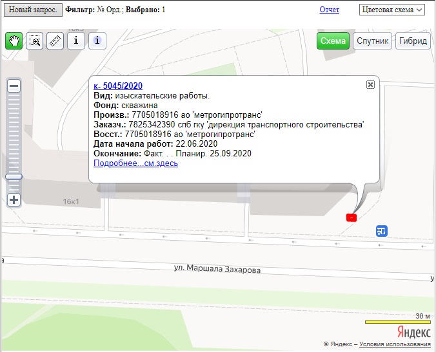Open order link к- 5045/2020
The width and height of the screenshot is (436, 352).
click(x=118, y=86)
